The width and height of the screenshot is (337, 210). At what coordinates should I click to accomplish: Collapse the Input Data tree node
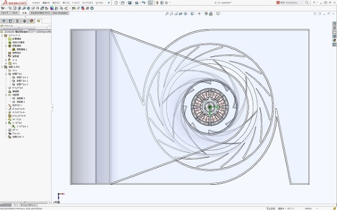pyautogui.click(x=2, y=35)
